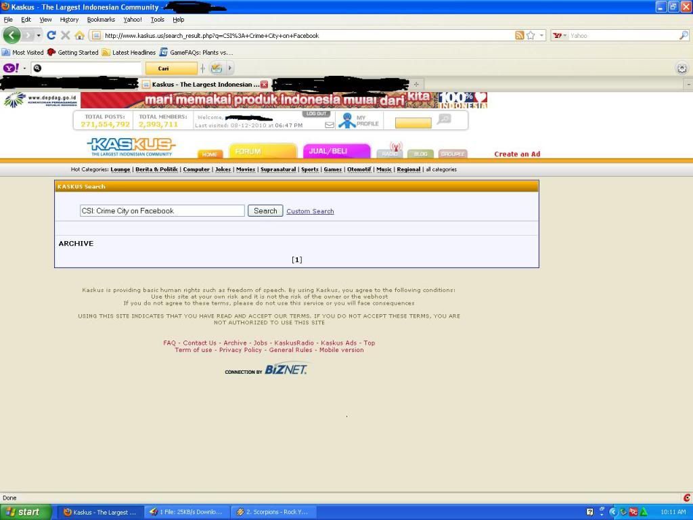Click the page icon beside the URL
The image size is (693, 520).
(x=96, y=35)
